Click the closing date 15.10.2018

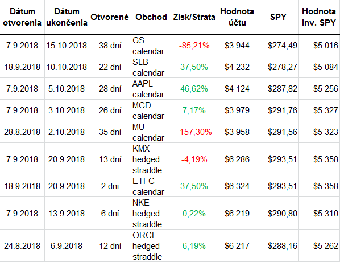click(x=67, y=46)
